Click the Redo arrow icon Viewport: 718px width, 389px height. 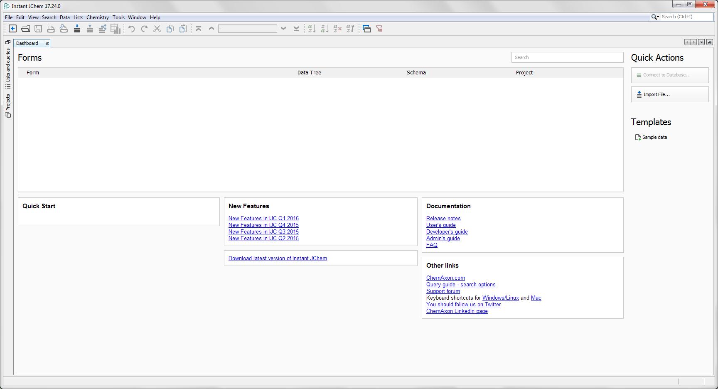144,29
